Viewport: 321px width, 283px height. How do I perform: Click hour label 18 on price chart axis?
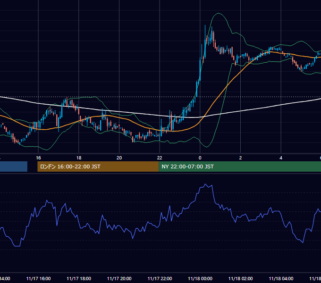pyautogui.click(x=79, y=158)
